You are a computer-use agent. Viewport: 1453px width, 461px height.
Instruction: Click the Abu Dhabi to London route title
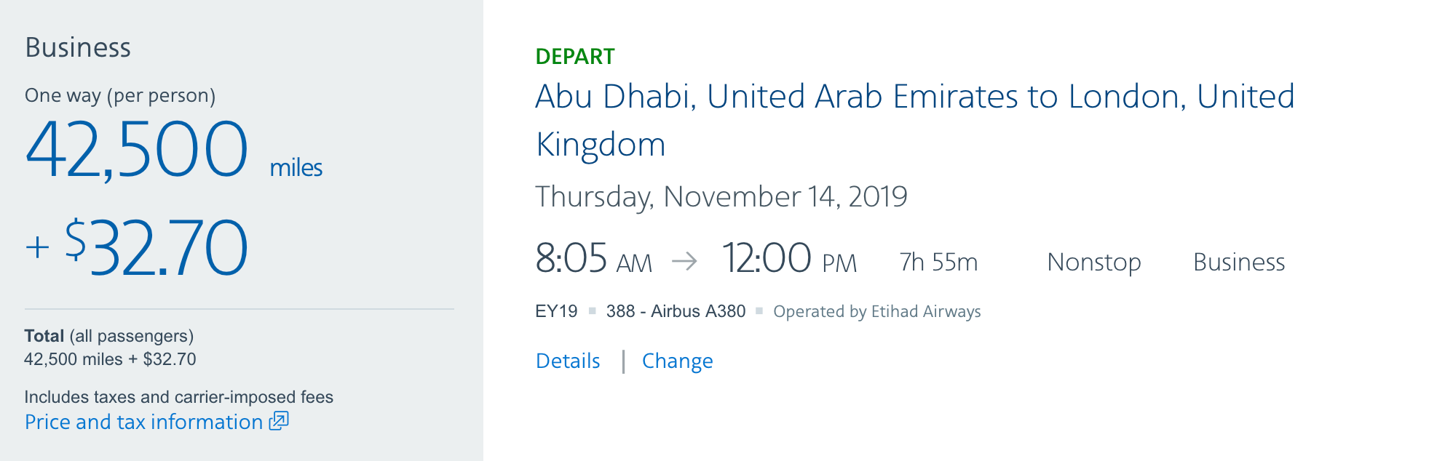(x=915, y=120)
